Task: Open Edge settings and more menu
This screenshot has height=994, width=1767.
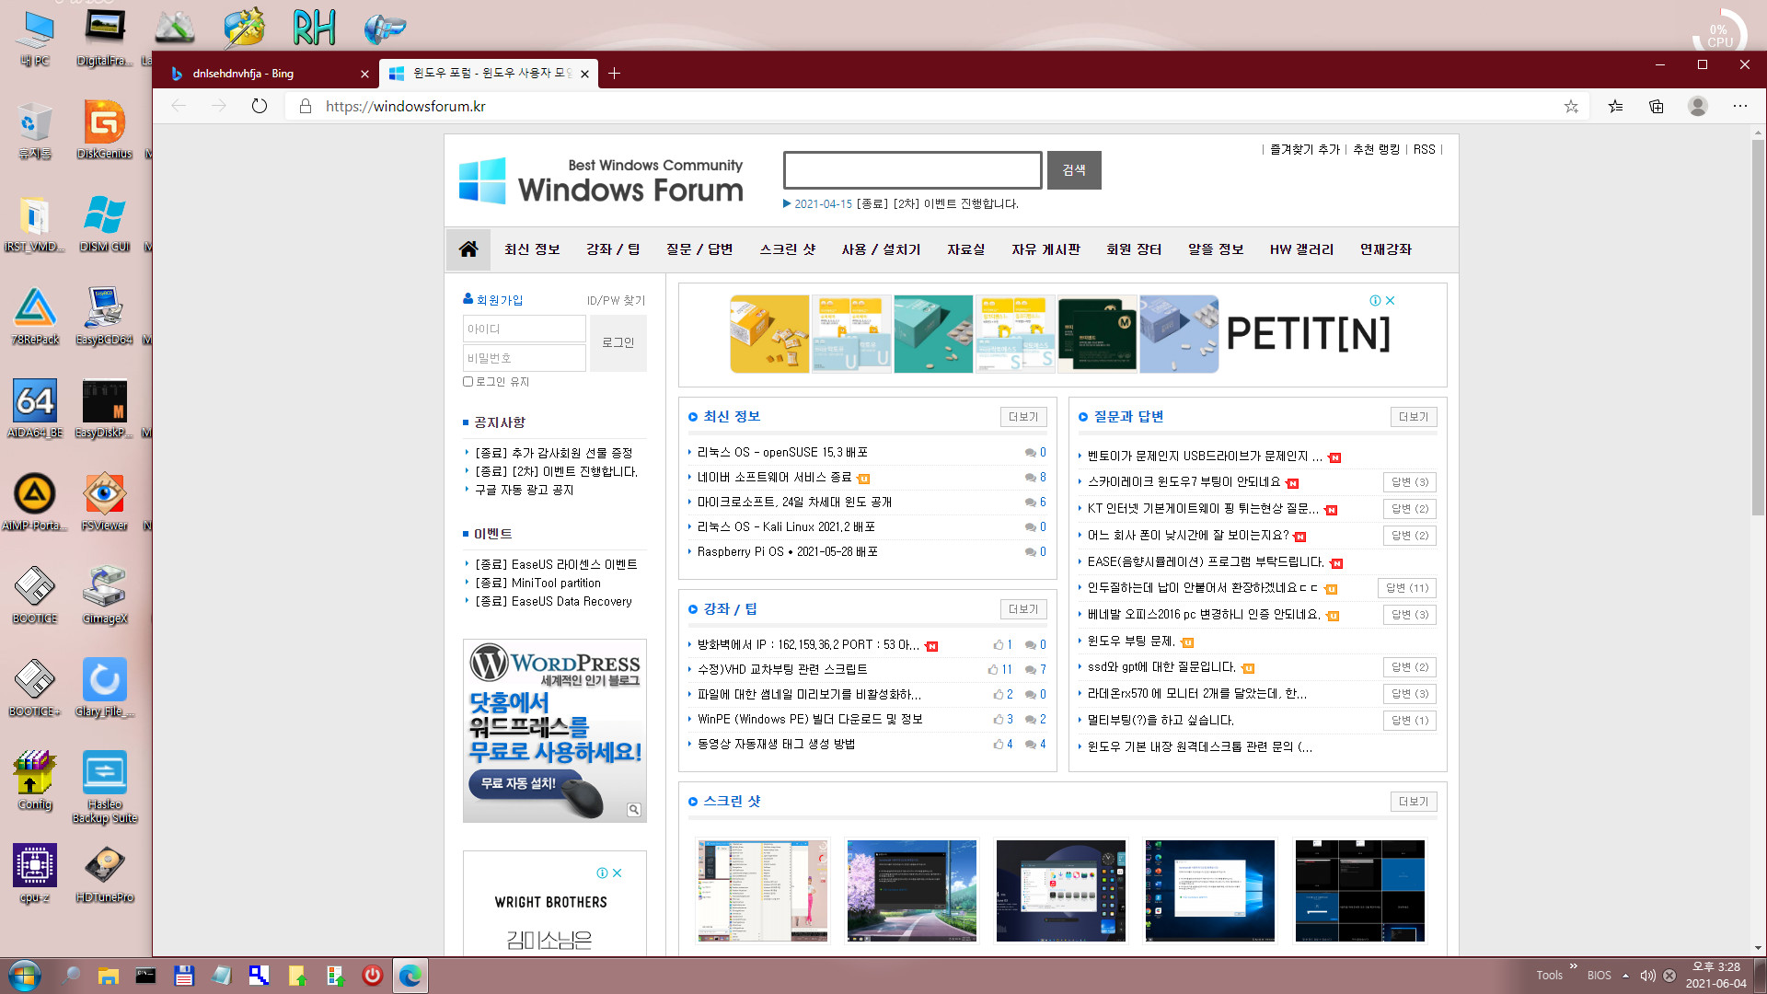Action: (x=1739, y=107)
